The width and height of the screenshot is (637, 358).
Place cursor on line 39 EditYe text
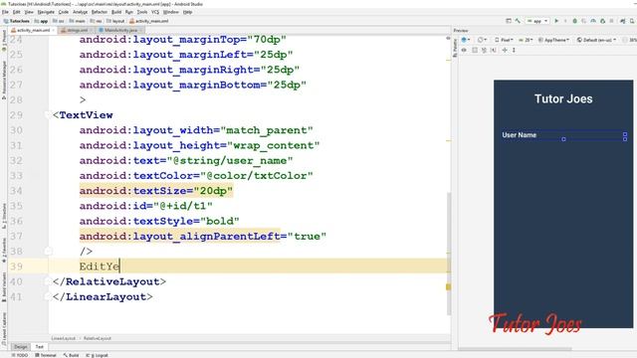pyautogui.click(x=100, y=267)
